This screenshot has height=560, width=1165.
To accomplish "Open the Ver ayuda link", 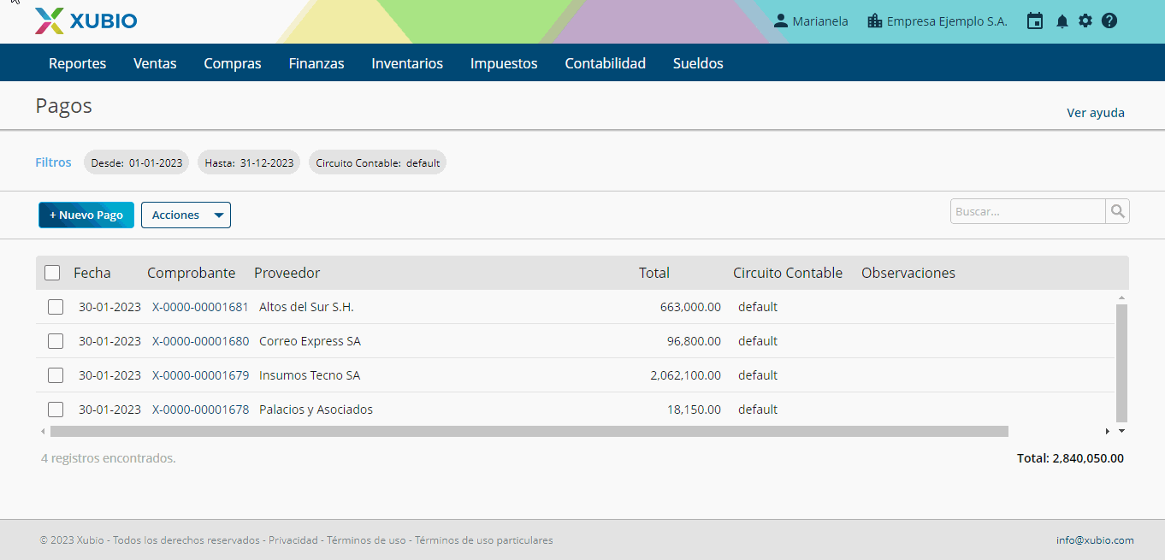I will [1096, 113].
